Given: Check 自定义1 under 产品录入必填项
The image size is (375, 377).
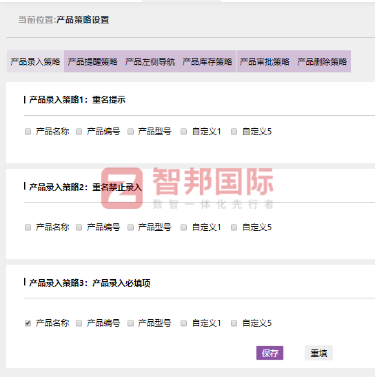Looking at the screenshot, I should coord(184,323).
